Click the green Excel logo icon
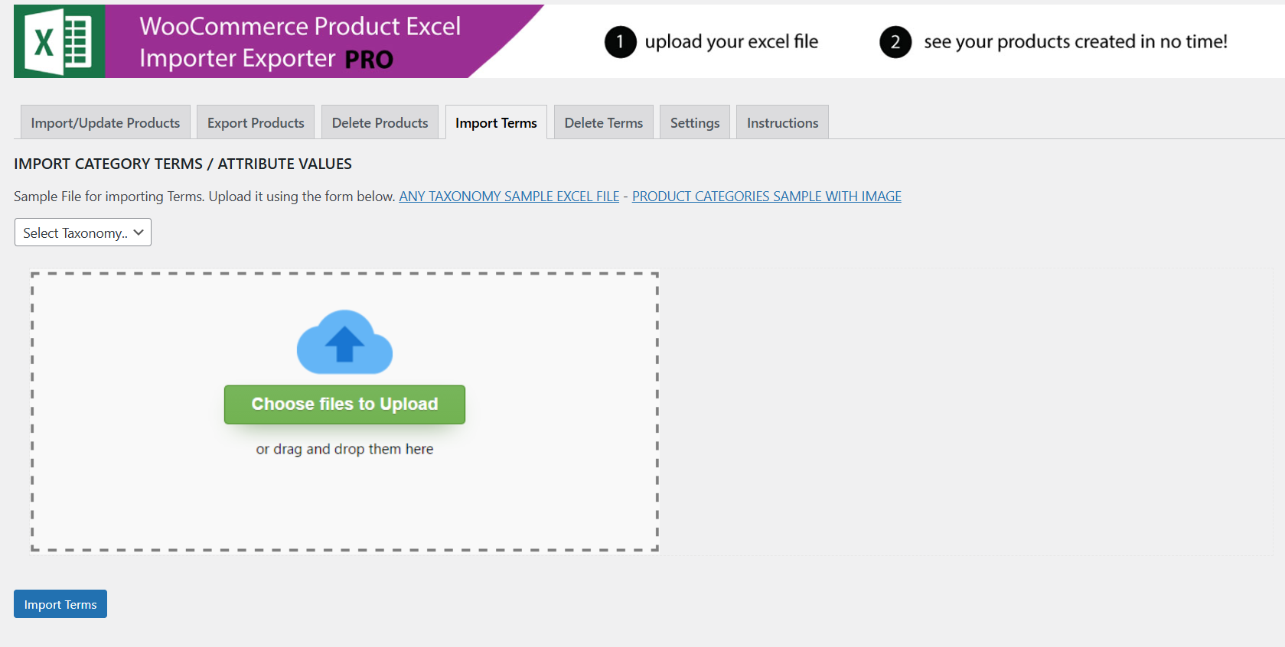 [59, 41]
